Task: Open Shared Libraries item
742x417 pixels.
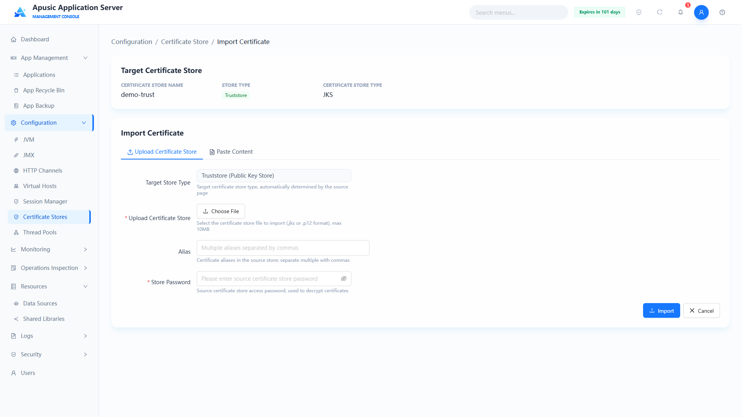Action: (x=49, y=319)
